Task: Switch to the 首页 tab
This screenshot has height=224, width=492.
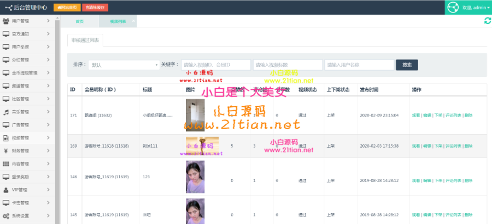Action: [80, 21]
